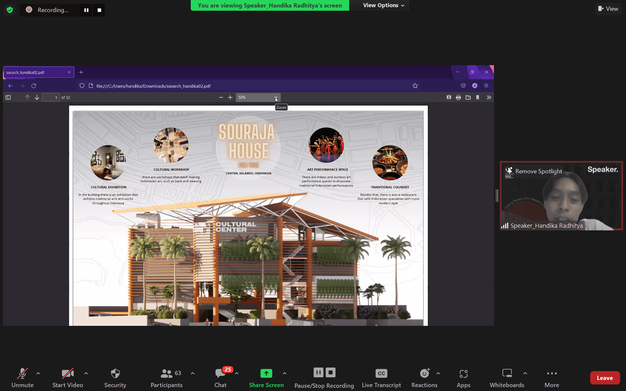Viewport: 626px width, 391px height.
Task: Open Reactions smiley menu
Action: click(x=425, y=378)
